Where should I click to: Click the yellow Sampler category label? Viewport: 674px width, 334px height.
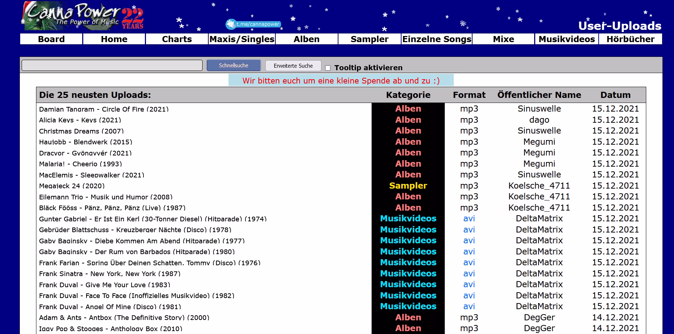pos(408,186)
